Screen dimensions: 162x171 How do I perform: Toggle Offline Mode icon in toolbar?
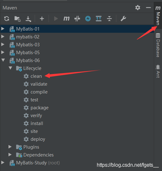point(77,19)
